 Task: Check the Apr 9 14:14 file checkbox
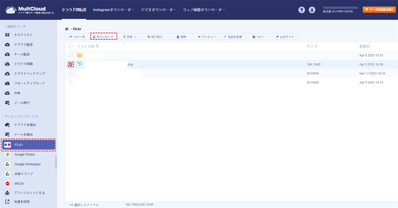click(71, 82)
